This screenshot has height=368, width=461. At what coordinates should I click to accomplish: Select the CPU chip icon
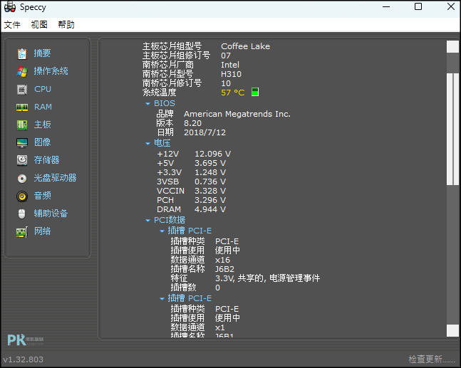tap(22, 89)
